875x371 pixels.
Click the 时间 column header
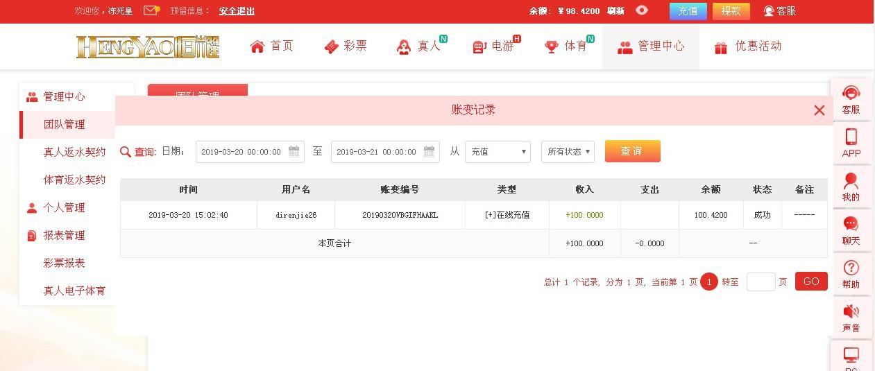188,189
